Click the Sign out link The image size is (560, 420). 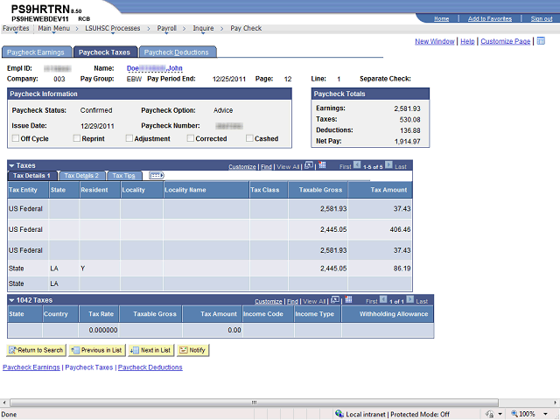(542, 18)
